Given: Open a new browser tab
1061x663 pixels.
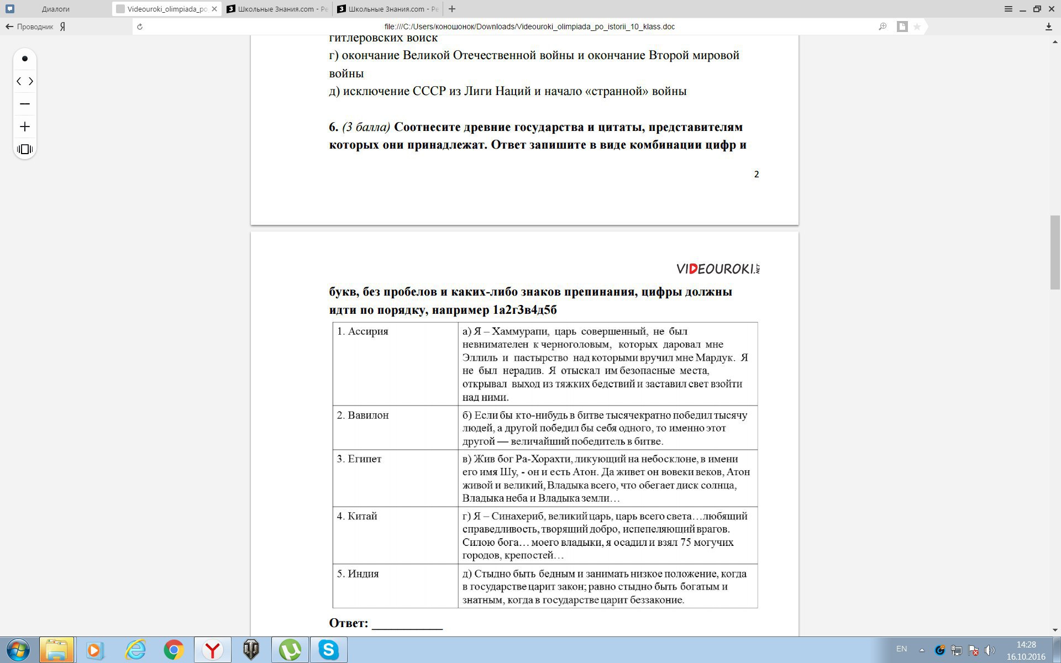Looking at the screenshot, I should [452, 9].
